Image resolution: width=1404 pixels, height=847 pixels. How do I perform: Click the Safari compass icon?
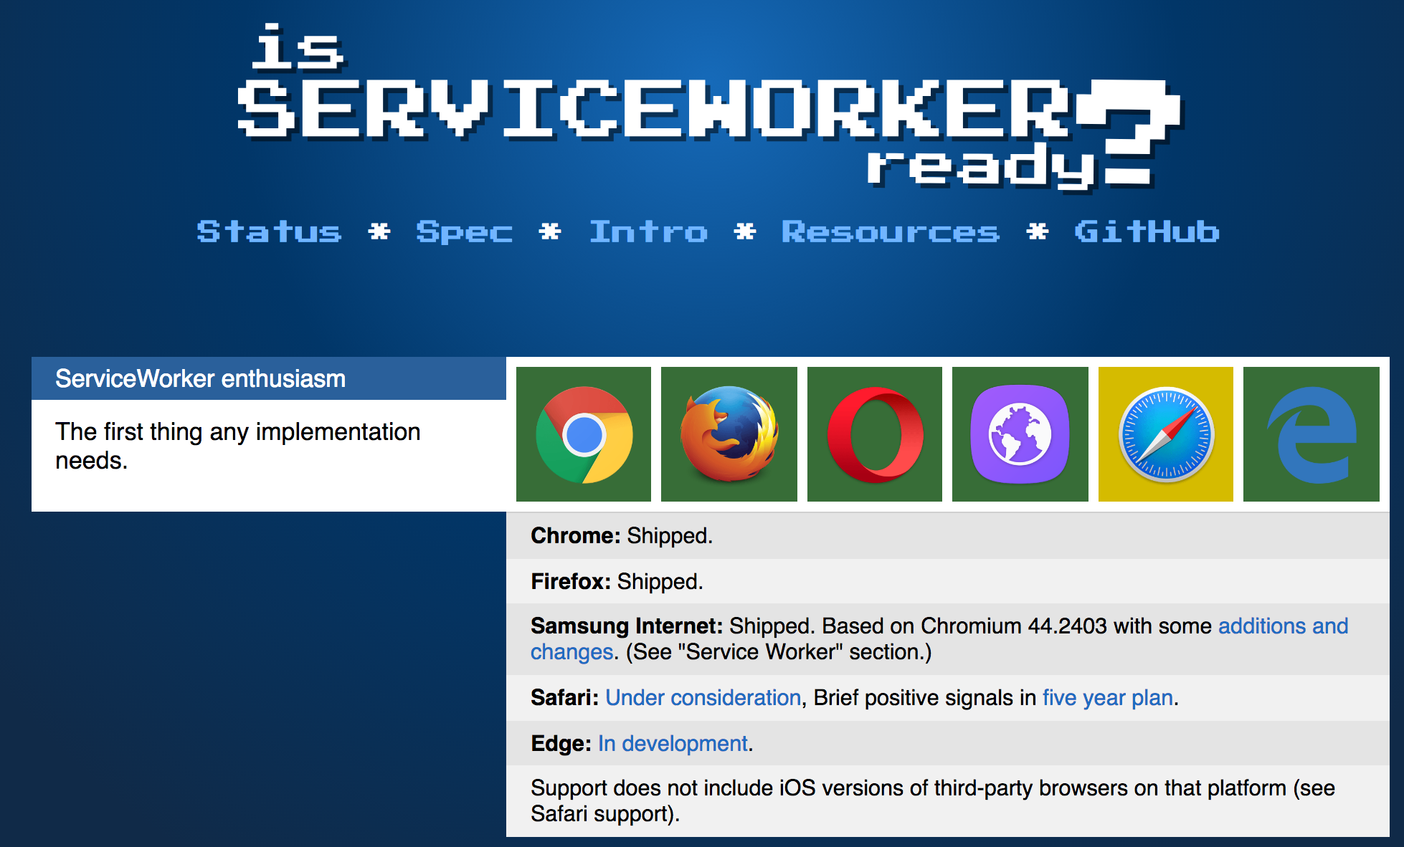pos(1166,434)
